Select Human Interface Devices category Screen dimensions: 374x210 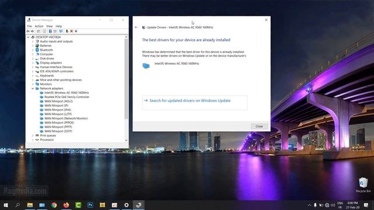(56, 67)
